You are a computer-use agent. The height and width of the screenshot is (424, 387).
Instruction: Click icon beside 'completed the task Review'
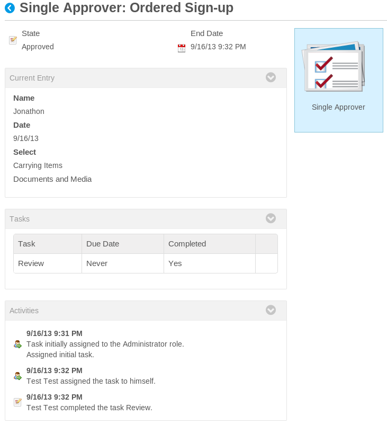pos(17,402)
